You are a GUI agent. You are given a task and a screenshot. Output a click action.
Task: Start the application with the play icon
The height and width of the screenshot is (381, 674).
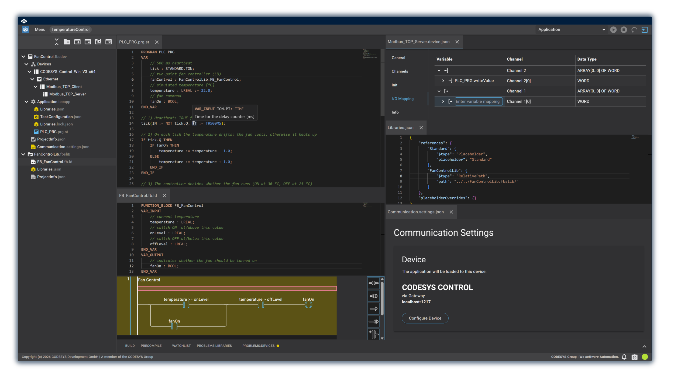coord(613,30)
